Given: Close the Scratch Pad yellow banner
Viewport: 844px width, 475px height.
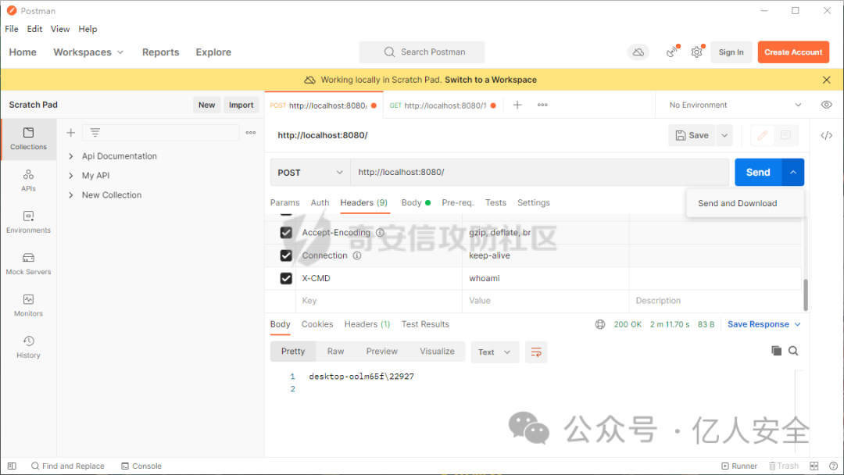Looking at the screenshot, I should [x=826, y=80].
